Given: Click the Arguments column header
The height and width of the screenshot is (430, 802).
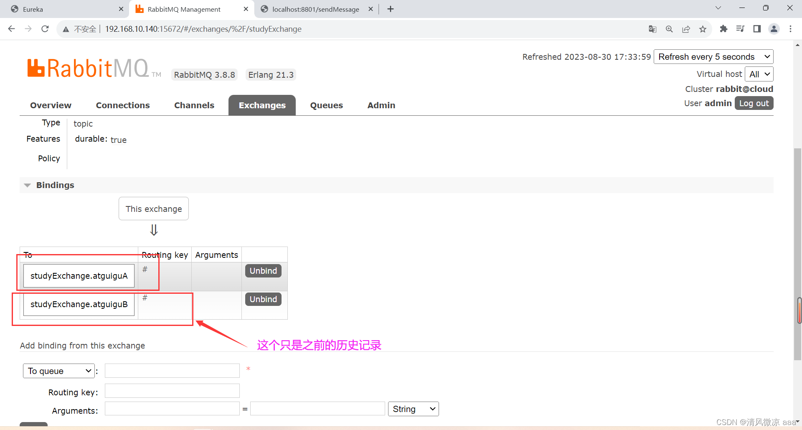Looking at the screenshot, I should click(x=216, y=255).
